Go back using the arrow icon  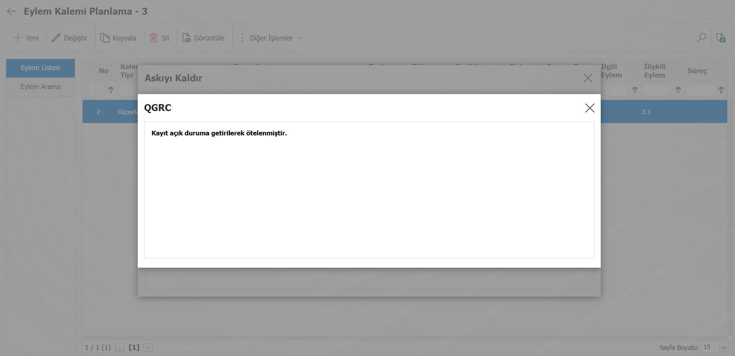[12, 11]
